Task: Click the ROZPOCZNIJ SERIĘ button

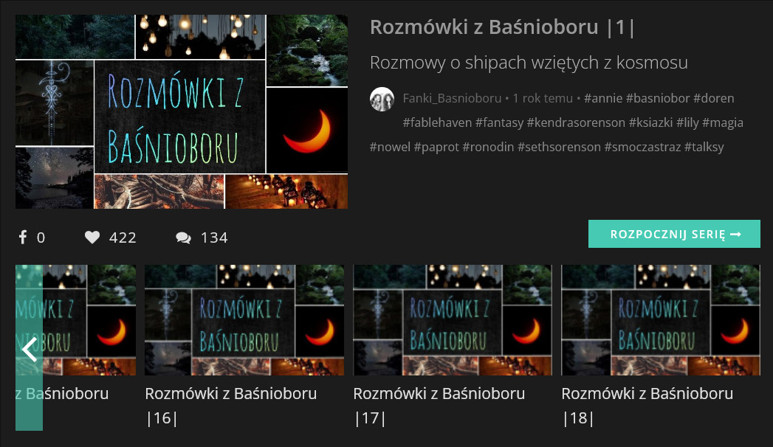Action: click(674, 234)
